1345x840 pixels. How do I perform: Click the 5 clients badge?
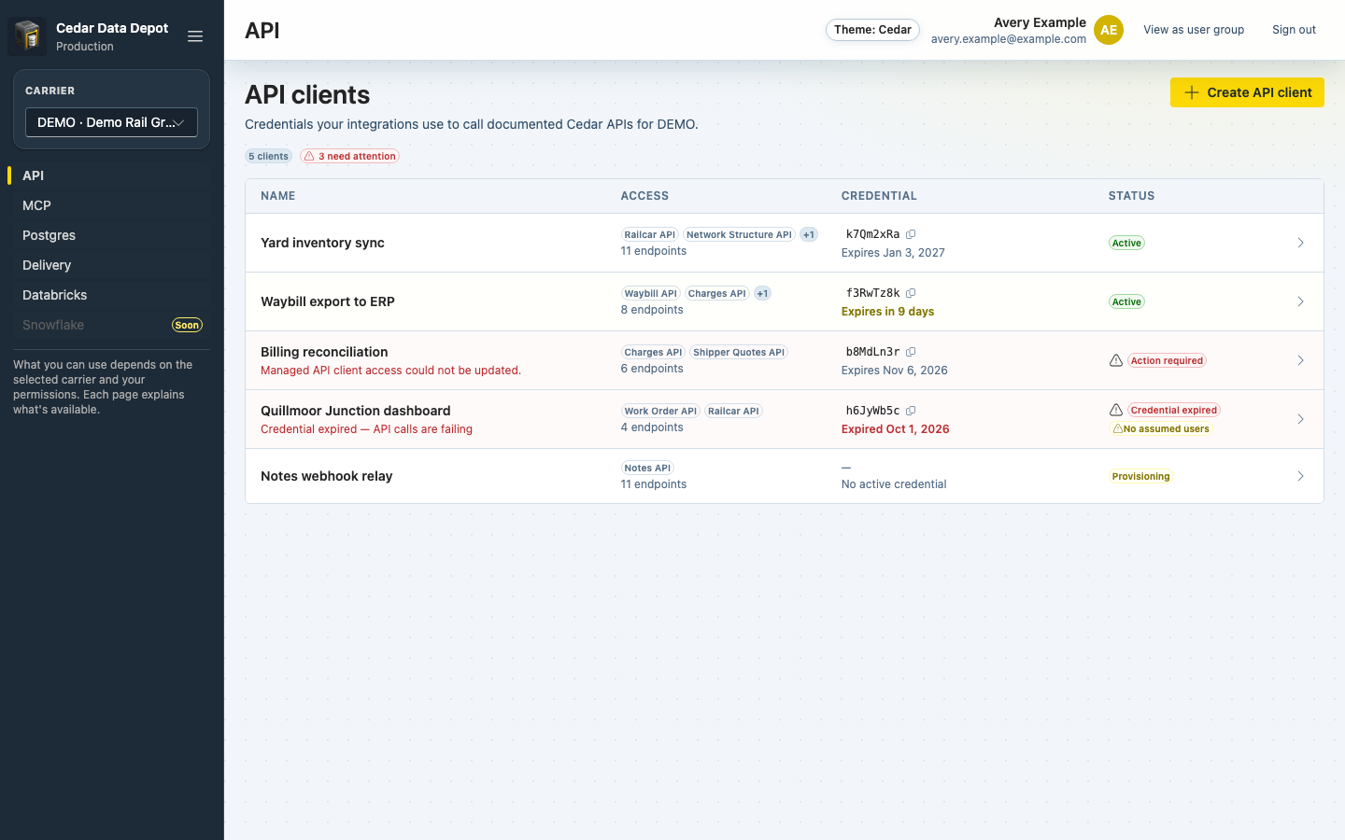(268, 156)
